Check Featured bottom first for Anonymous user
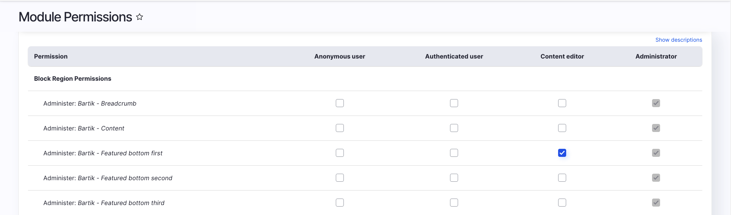 coord(340,153)
